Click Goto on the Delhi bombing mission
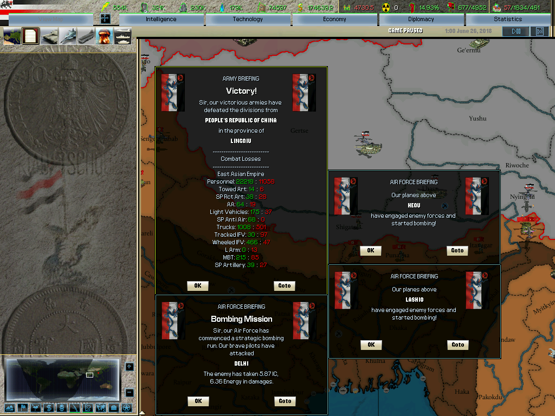This screenshot has width=555, height=416. 285,401
